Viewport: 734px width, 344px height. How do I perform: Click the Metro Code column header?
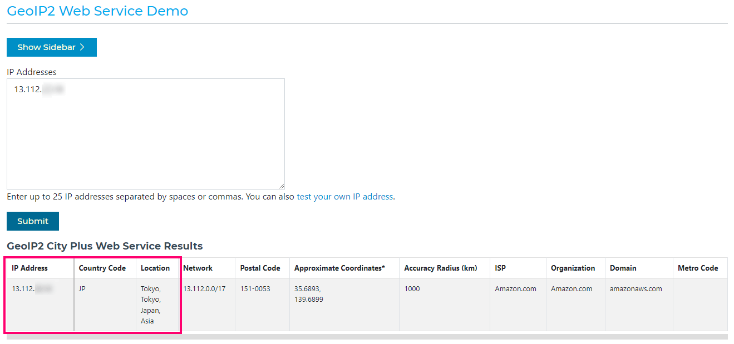[x=700, y=268]
